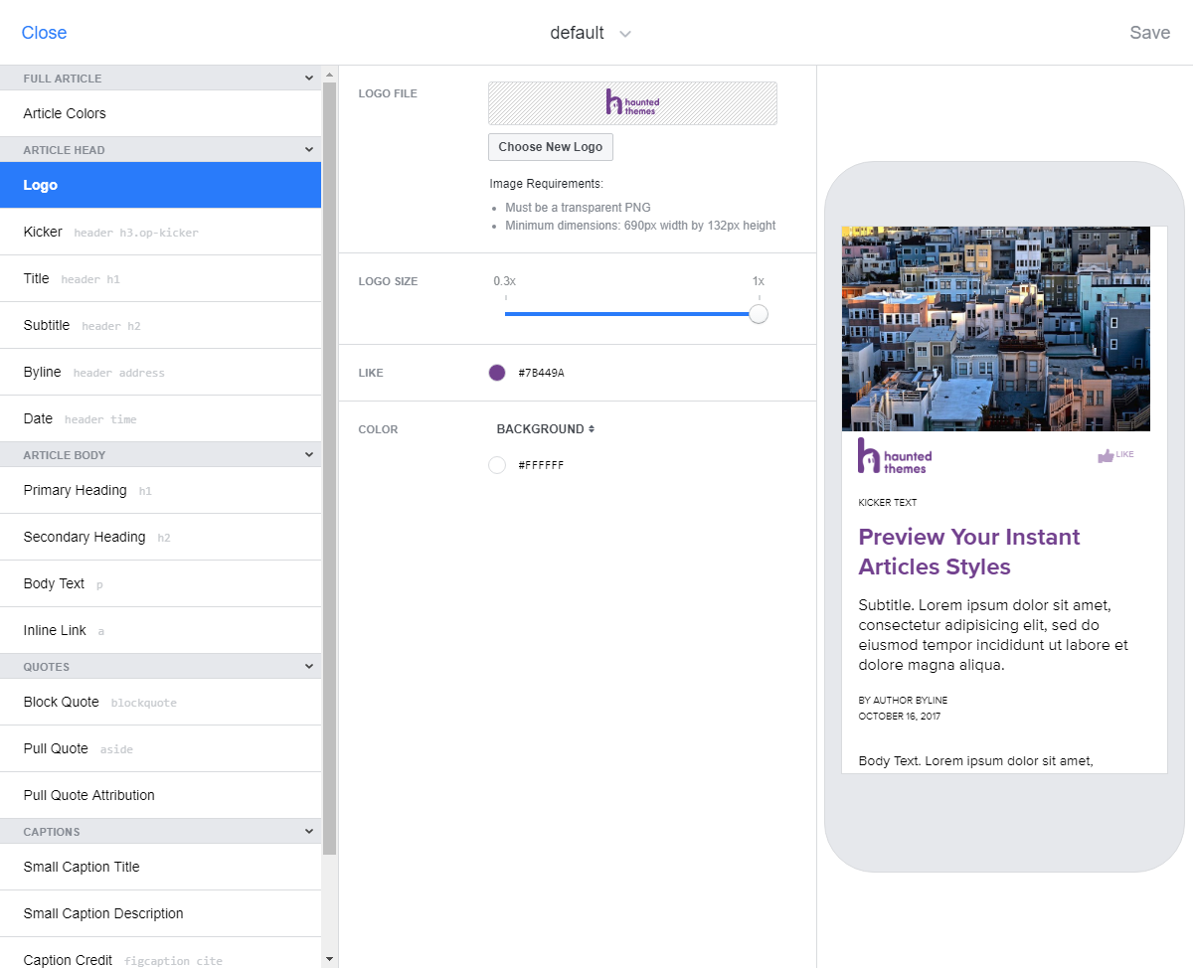Select Pull Quote Attribution in the sidebar
The width and height of the screenshot is (1193, 968).
(x=88, y=795)
